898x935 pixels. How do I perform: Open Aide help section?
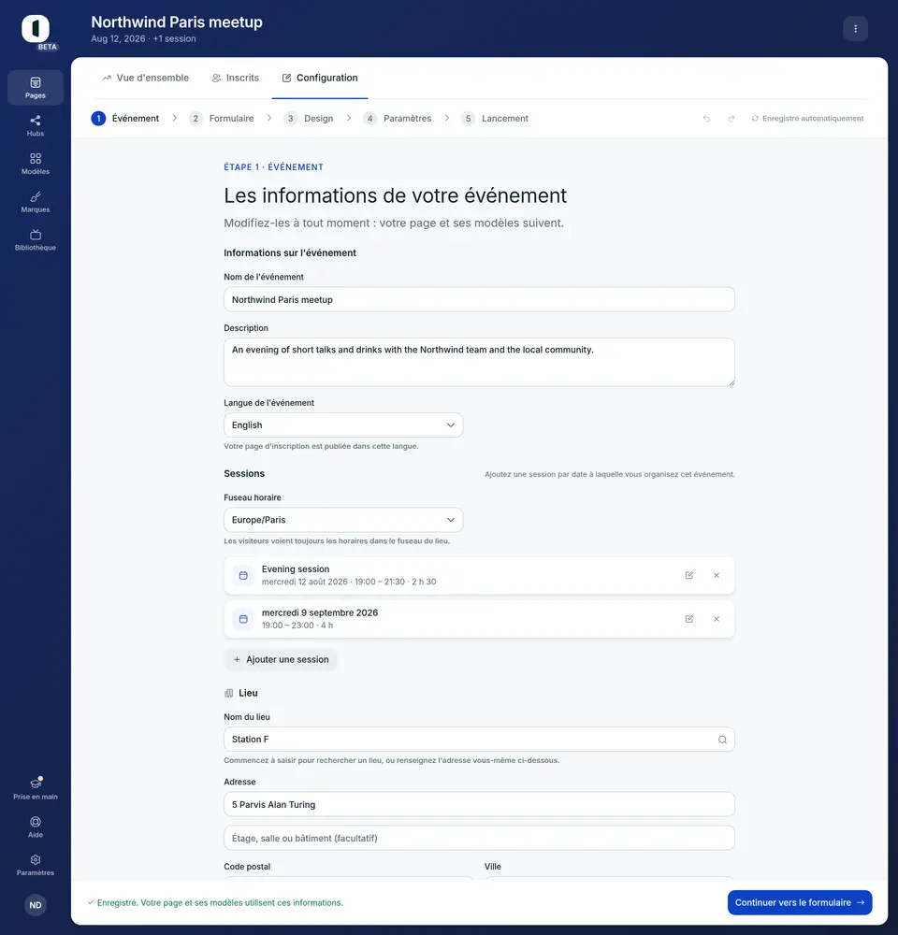click(x=36, y=827)
